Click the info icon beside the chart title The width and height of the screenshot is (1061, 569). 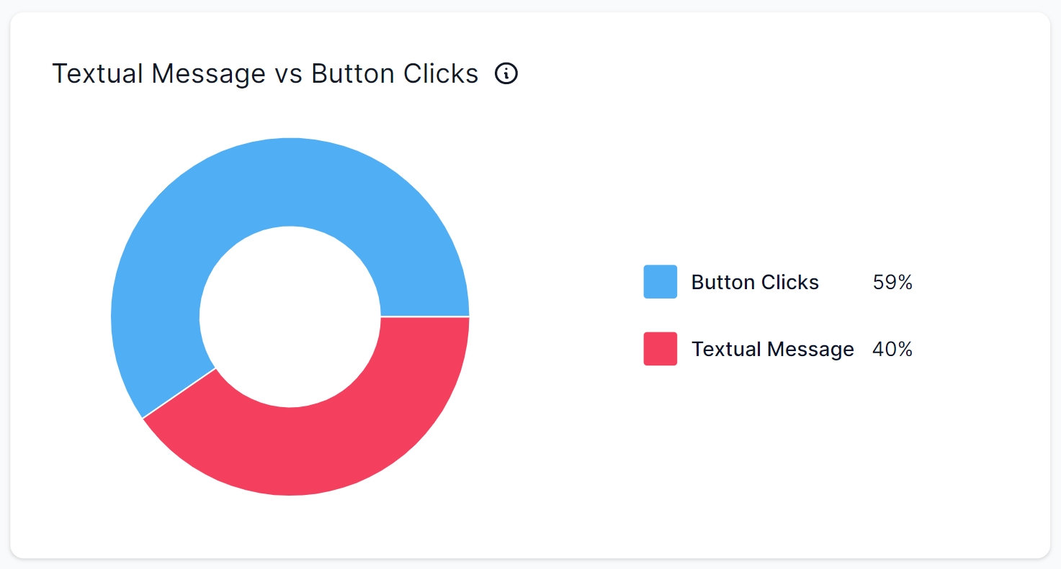(506, 73)
